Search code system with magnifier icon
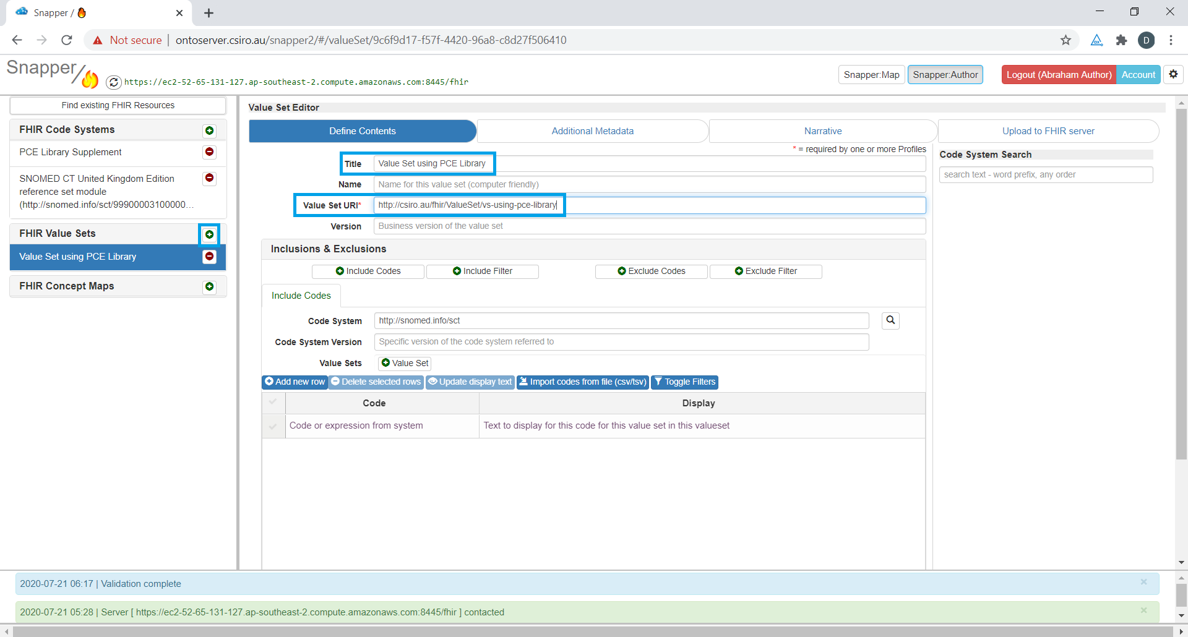The image size is (1188, 637). click(890, 320)
